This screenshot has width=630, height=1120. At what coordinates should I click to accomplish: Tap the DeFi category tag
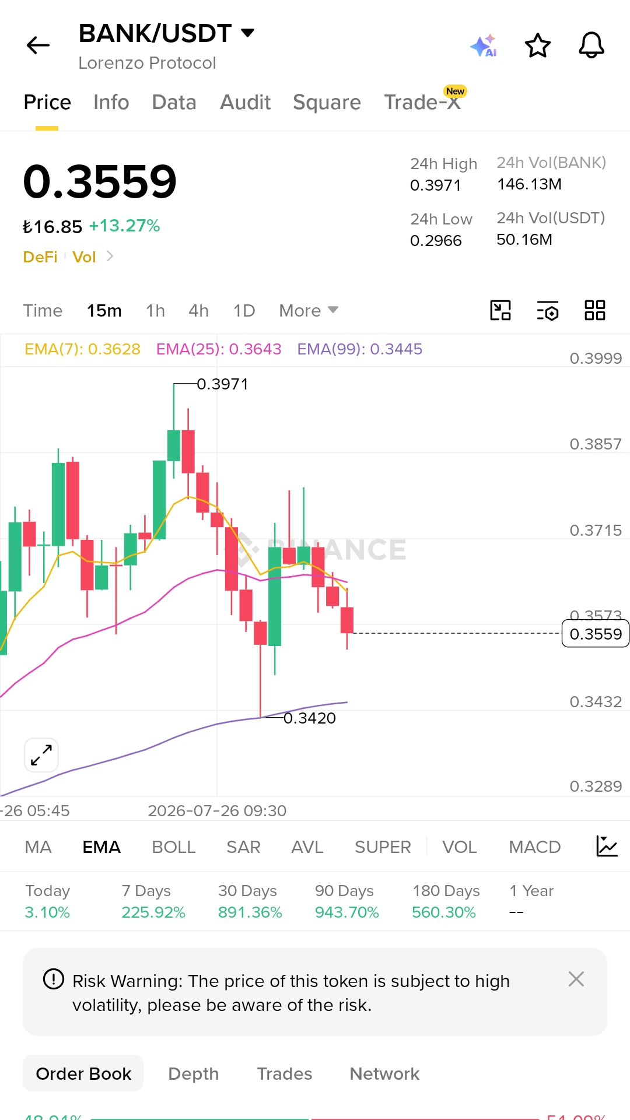(x=40, y=257)
